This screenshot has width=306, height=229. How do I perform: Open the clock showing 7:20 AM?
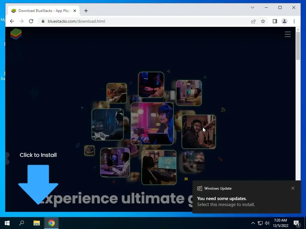280,223
